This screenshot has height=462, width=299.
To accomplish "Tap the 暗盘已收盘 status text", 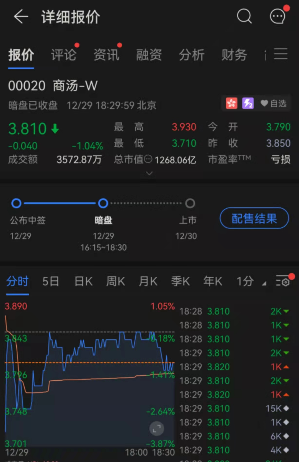I will click(33, 105).
